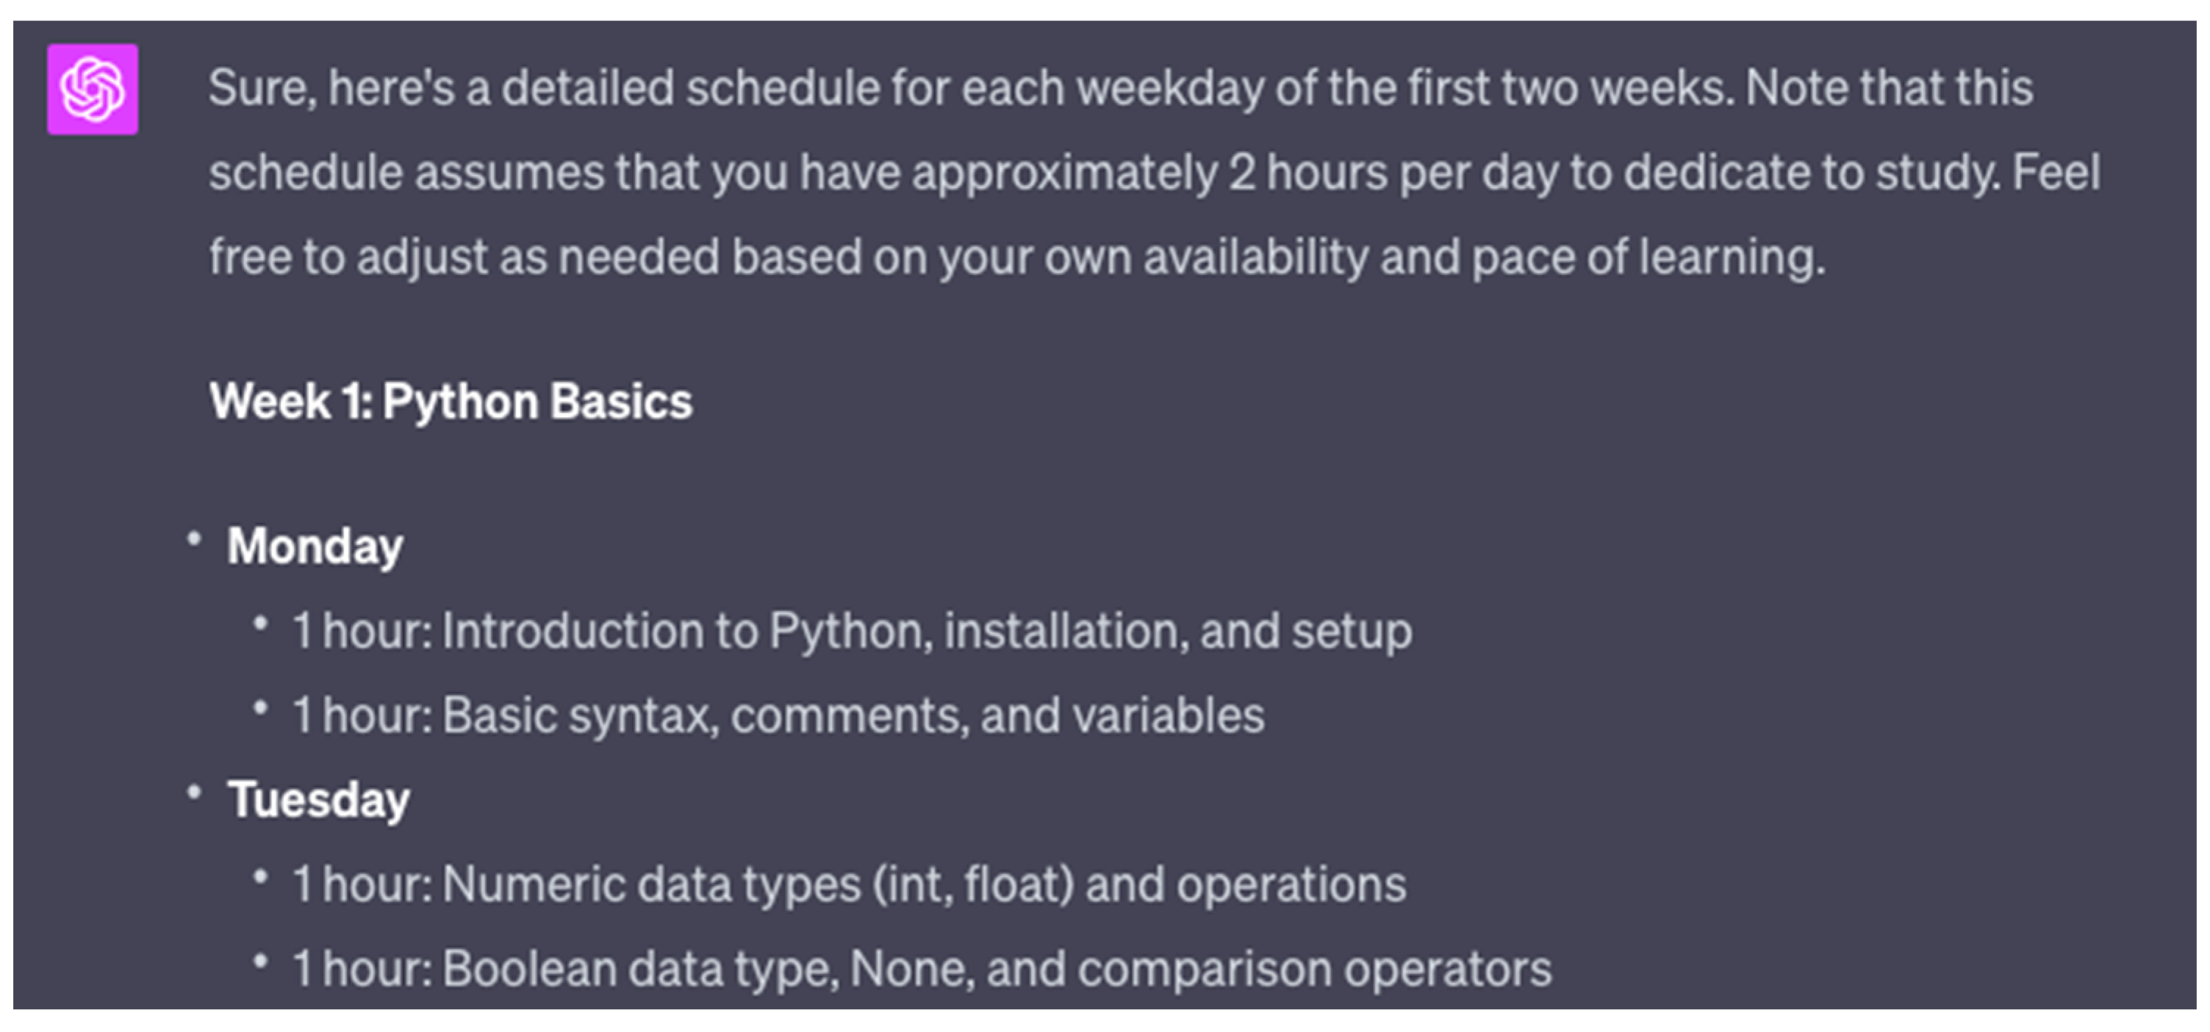Click the word 'Python' in the week heading
This screenshot has height=1032, width=2210.
460,401
